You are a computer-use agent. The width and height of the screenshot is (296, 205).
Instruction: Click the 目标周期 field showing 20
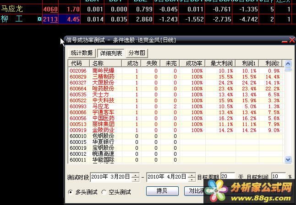coord(228,176)
